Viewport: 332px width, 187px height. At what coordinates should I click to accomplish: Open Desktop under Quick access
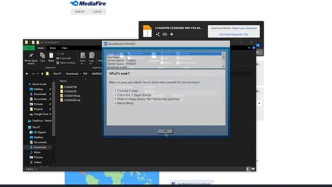37,89
